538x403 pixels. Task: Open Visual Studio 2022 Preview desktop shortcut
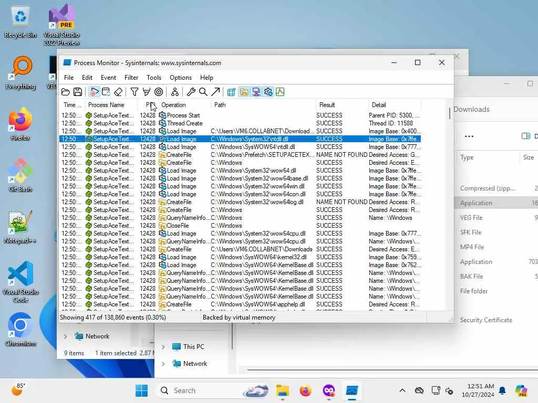(61, 25)
